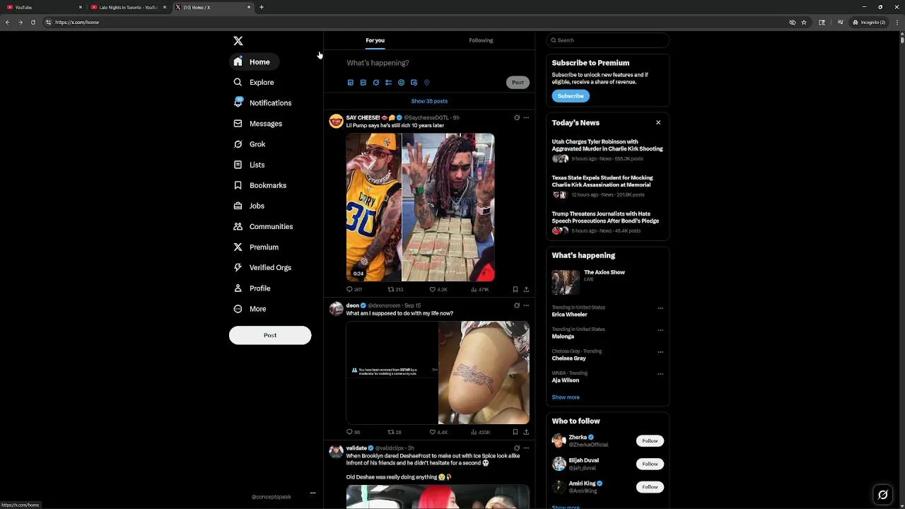Bookmark deon's post
This screenshot has height=509, width=905.
pos(515,432)
